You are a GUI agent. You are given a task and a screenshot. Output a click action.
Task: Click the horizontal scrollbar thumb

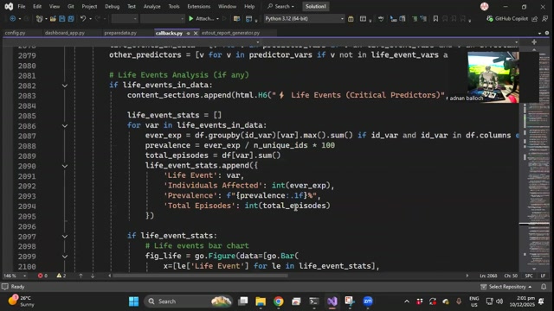click(x=200, y=276)
